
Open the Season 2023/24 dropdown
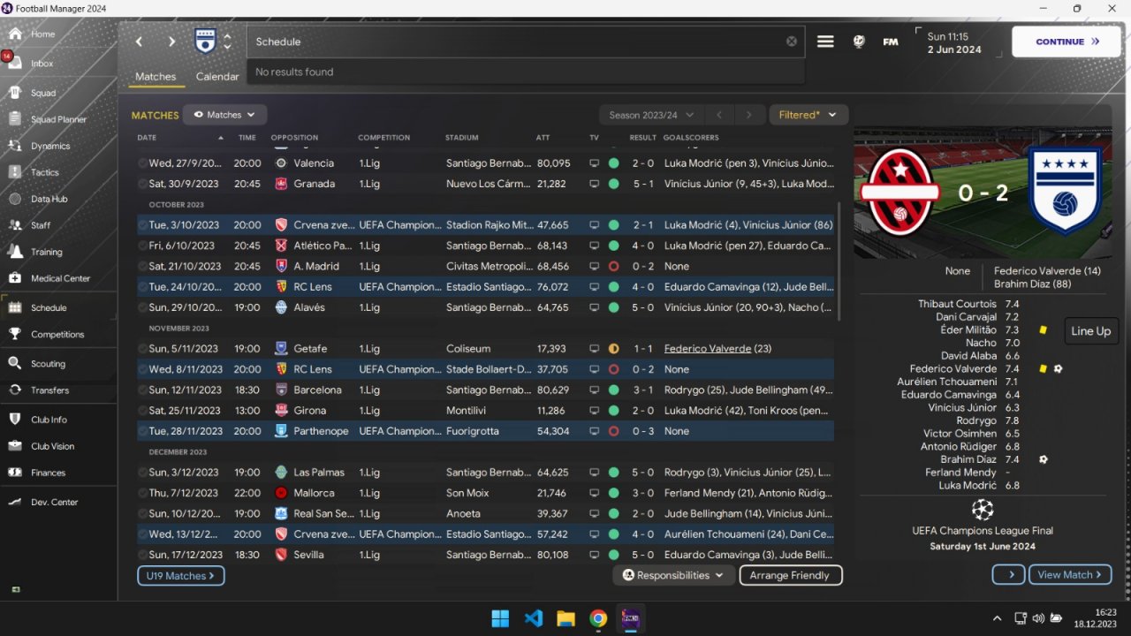pos(651,115)
